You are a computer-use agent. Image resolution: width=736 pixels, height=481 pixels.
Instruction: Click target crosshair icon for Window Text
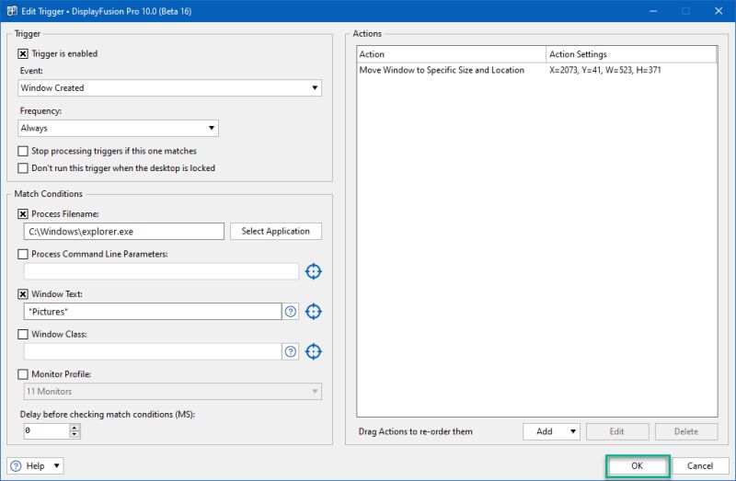(314, 312)
